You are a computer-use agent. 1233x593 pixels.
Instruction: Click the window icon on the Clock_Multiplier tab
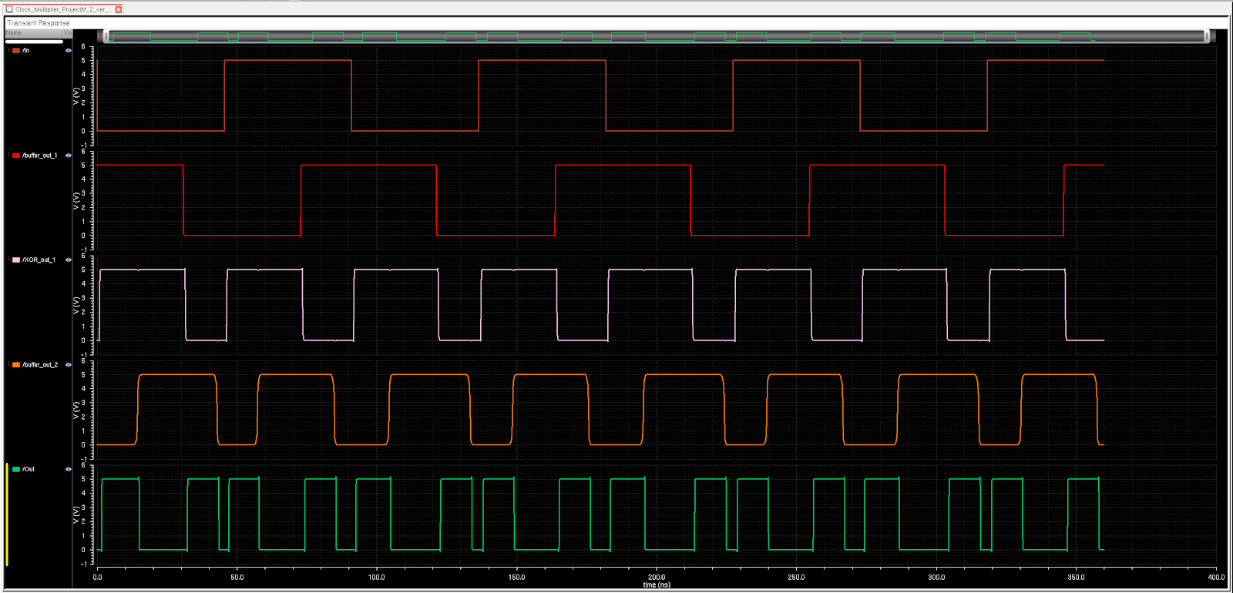tap(10, 9)
